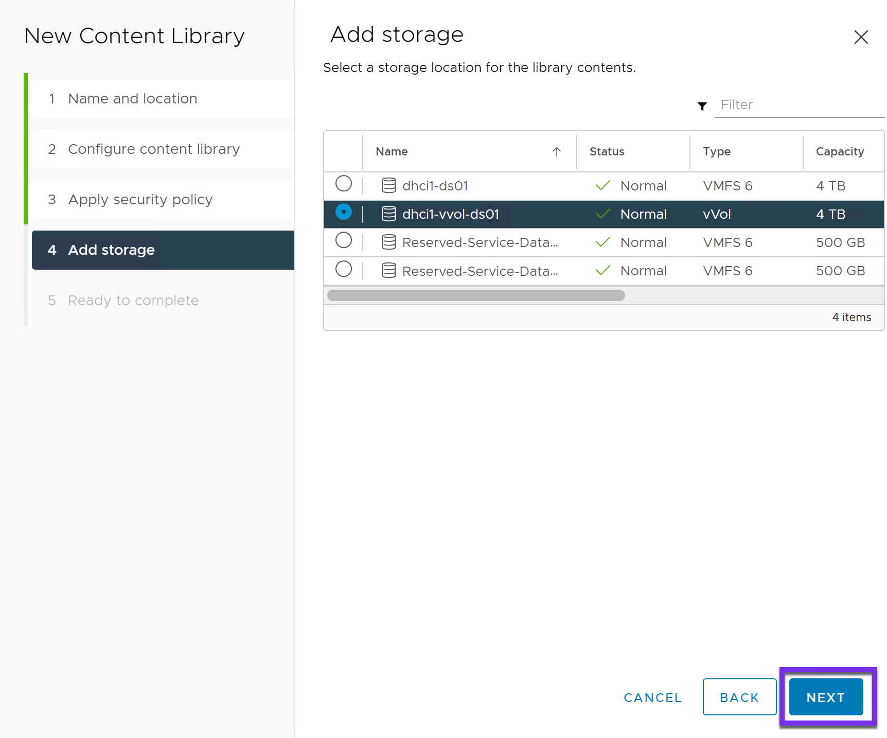Select the last Reserved-Service-Data radio button
887x738 pixels.
click(343, 269)
